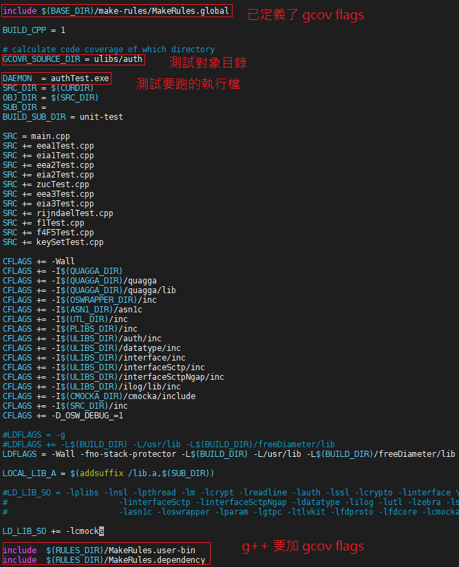459x567 pixels.
Task: Click the include MakeRules.global line
Action: click(116, 11)
